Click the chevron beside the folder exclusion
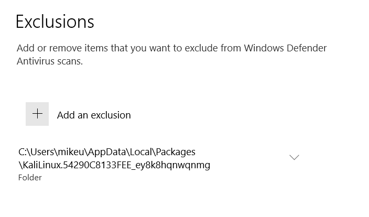This screenshot has width=369, height=217. [294, 157]
